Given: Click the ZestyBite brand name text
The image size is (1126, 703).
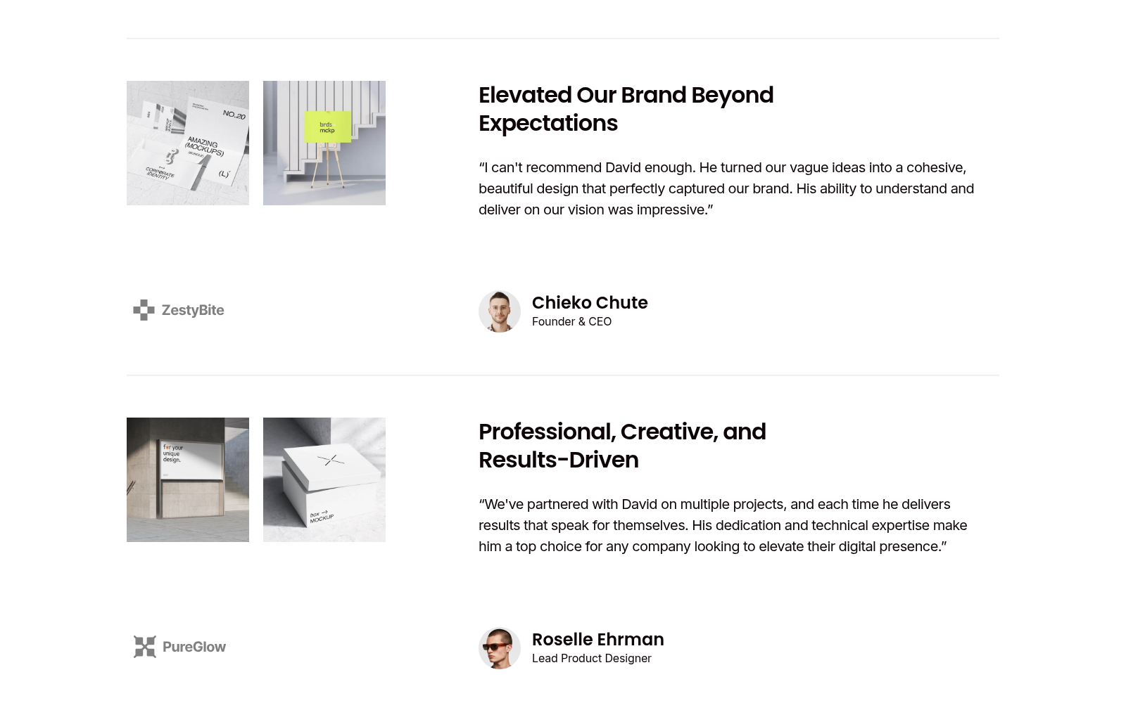Looking at the screenshot, I should point(193,310).
